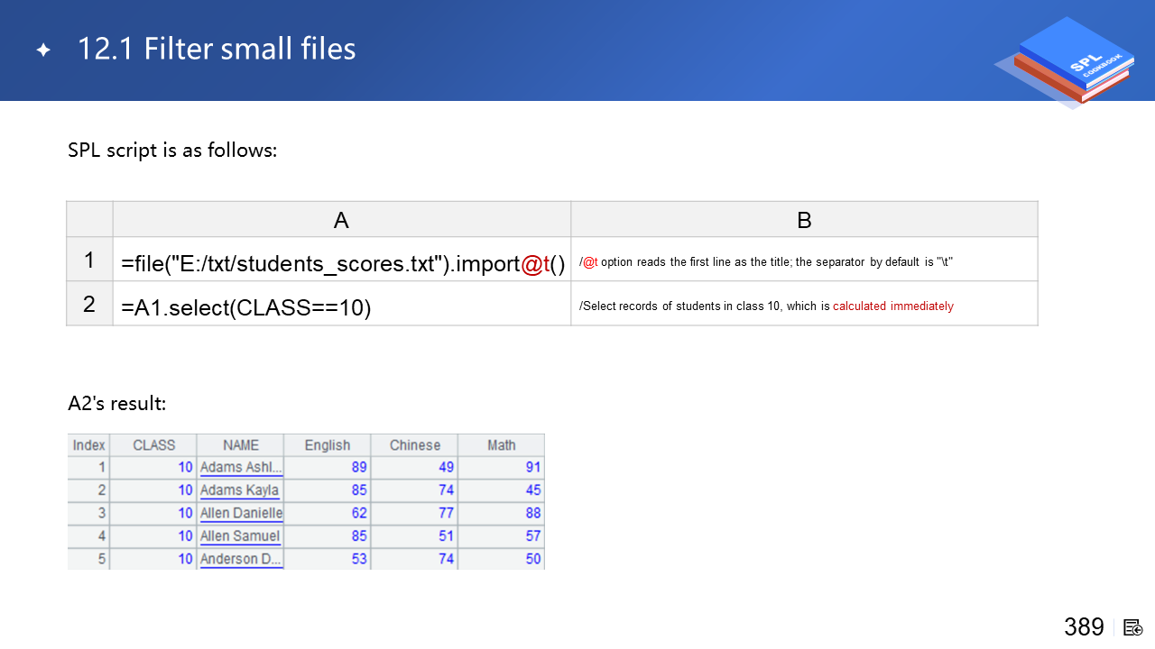Viewport: 1155px width, 649px height.
Task: Open the Allen Samuel name link
Action: pyautogui.click(x=240, y=536)
